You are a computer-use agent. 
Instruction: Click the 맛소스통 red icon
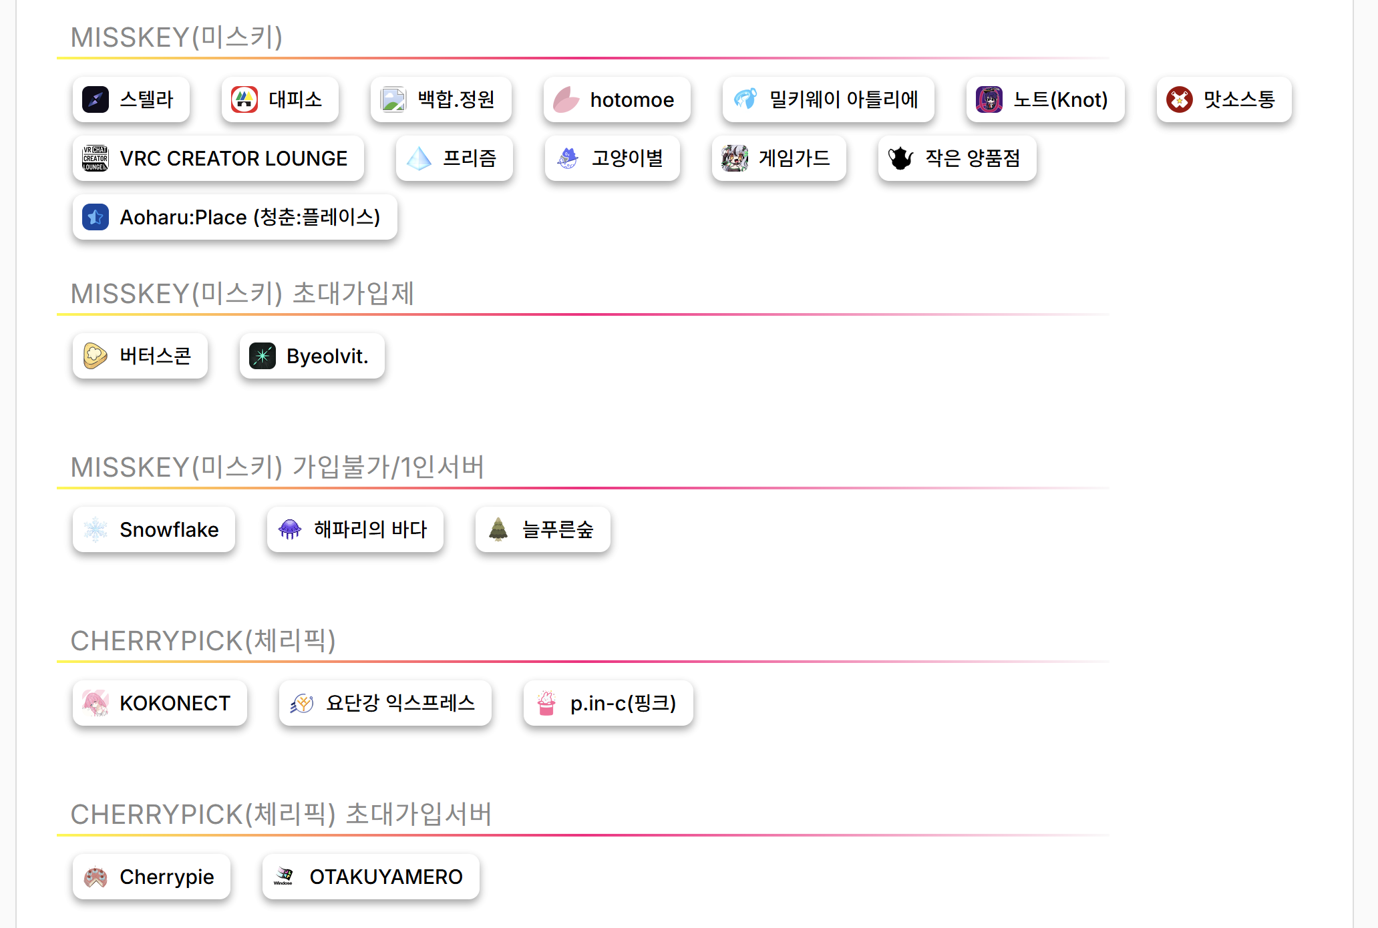tap(1180, 99)
